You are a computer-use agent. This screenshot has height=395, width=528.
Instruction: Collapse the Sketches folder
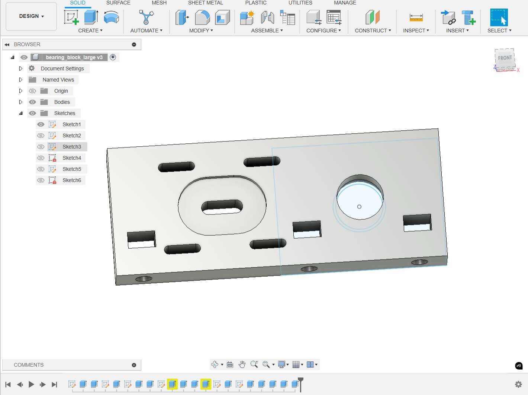coord(21,113)
